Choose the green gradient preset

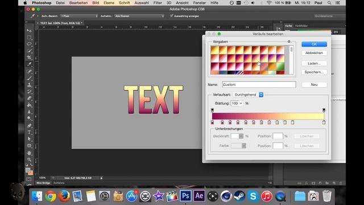tap(280, 66)
